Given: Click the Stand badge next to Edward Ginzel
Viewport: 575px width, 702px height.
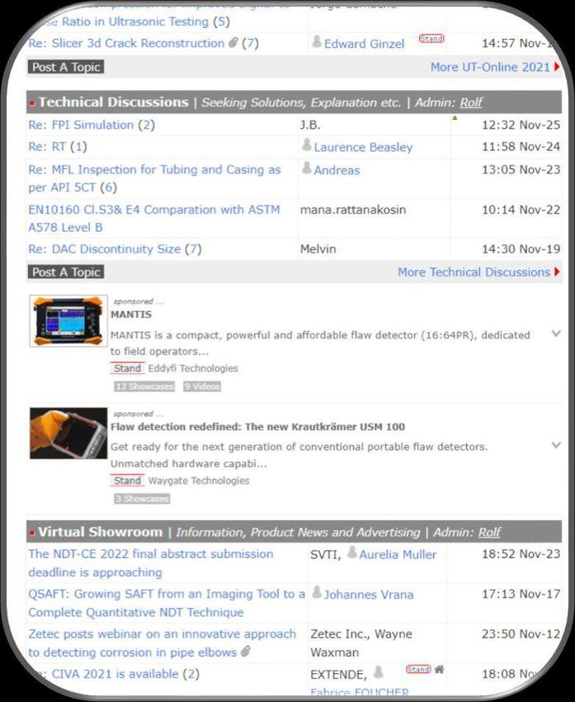Looking at the screenshot, I should click(x=431, y=39).
